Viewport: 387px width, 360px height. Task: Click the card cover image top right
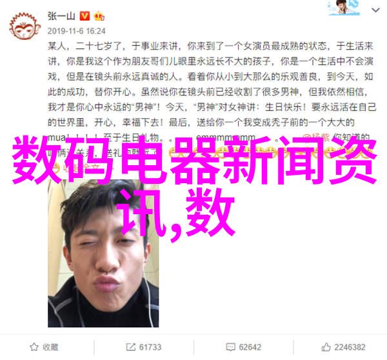click(x=344, y=8)
